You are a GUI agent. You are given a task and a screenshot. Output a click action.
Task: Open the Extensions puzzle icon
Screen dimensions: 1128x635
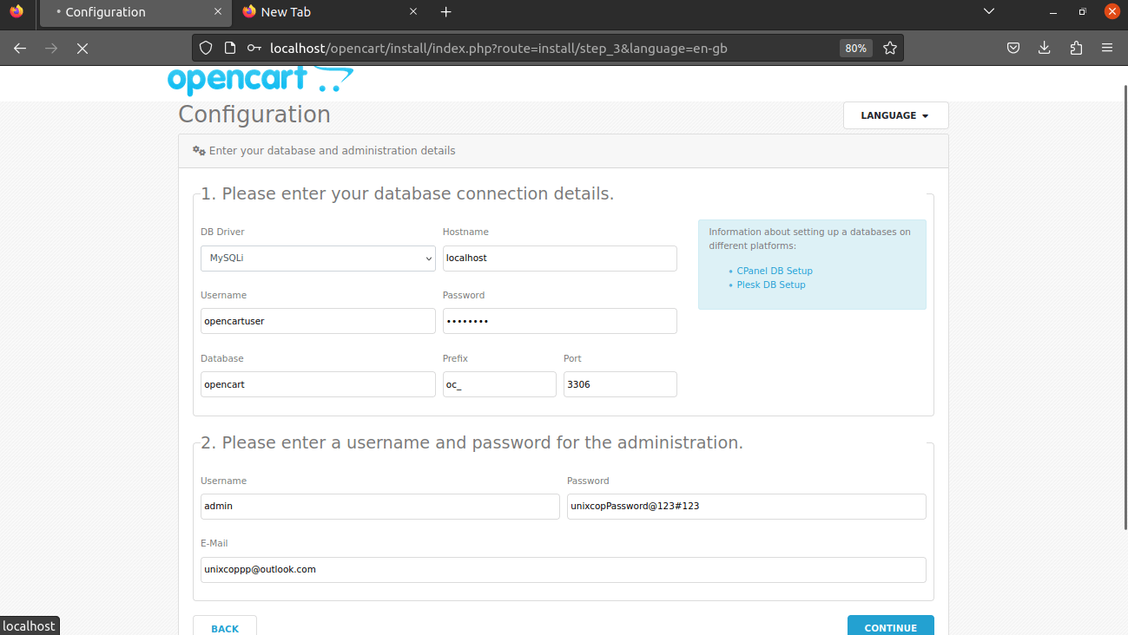tap(1077, 49)
